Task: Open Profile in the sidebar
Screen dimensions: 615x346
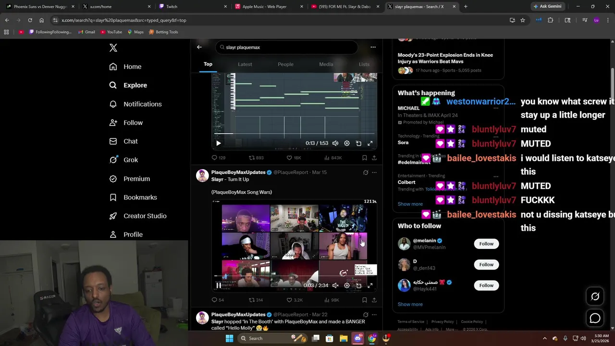Action: [x=125, y=235]
